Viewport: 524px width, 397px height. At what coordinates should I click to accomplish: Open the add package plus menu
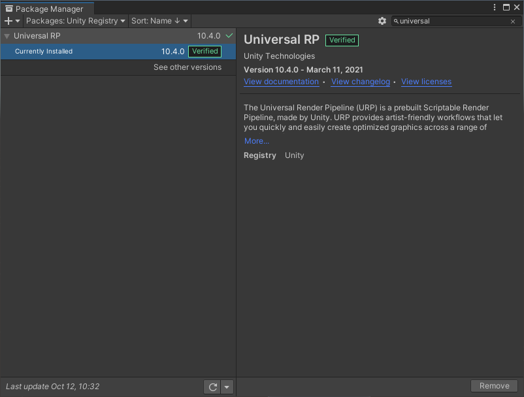pyautogui.click(x=12, y=21)
